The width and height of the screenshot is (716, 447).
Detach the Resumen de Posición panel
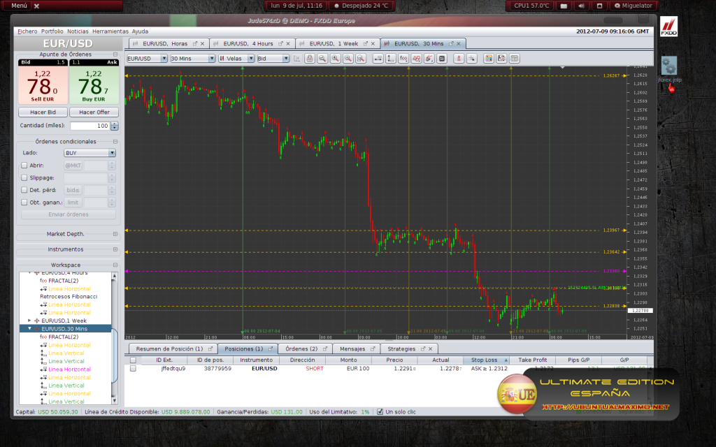pyautogui.click(x=210, y=349)
